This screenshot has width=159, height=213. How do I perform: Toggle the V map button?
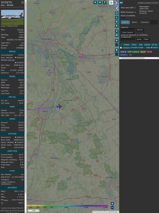tap(117, 31)
